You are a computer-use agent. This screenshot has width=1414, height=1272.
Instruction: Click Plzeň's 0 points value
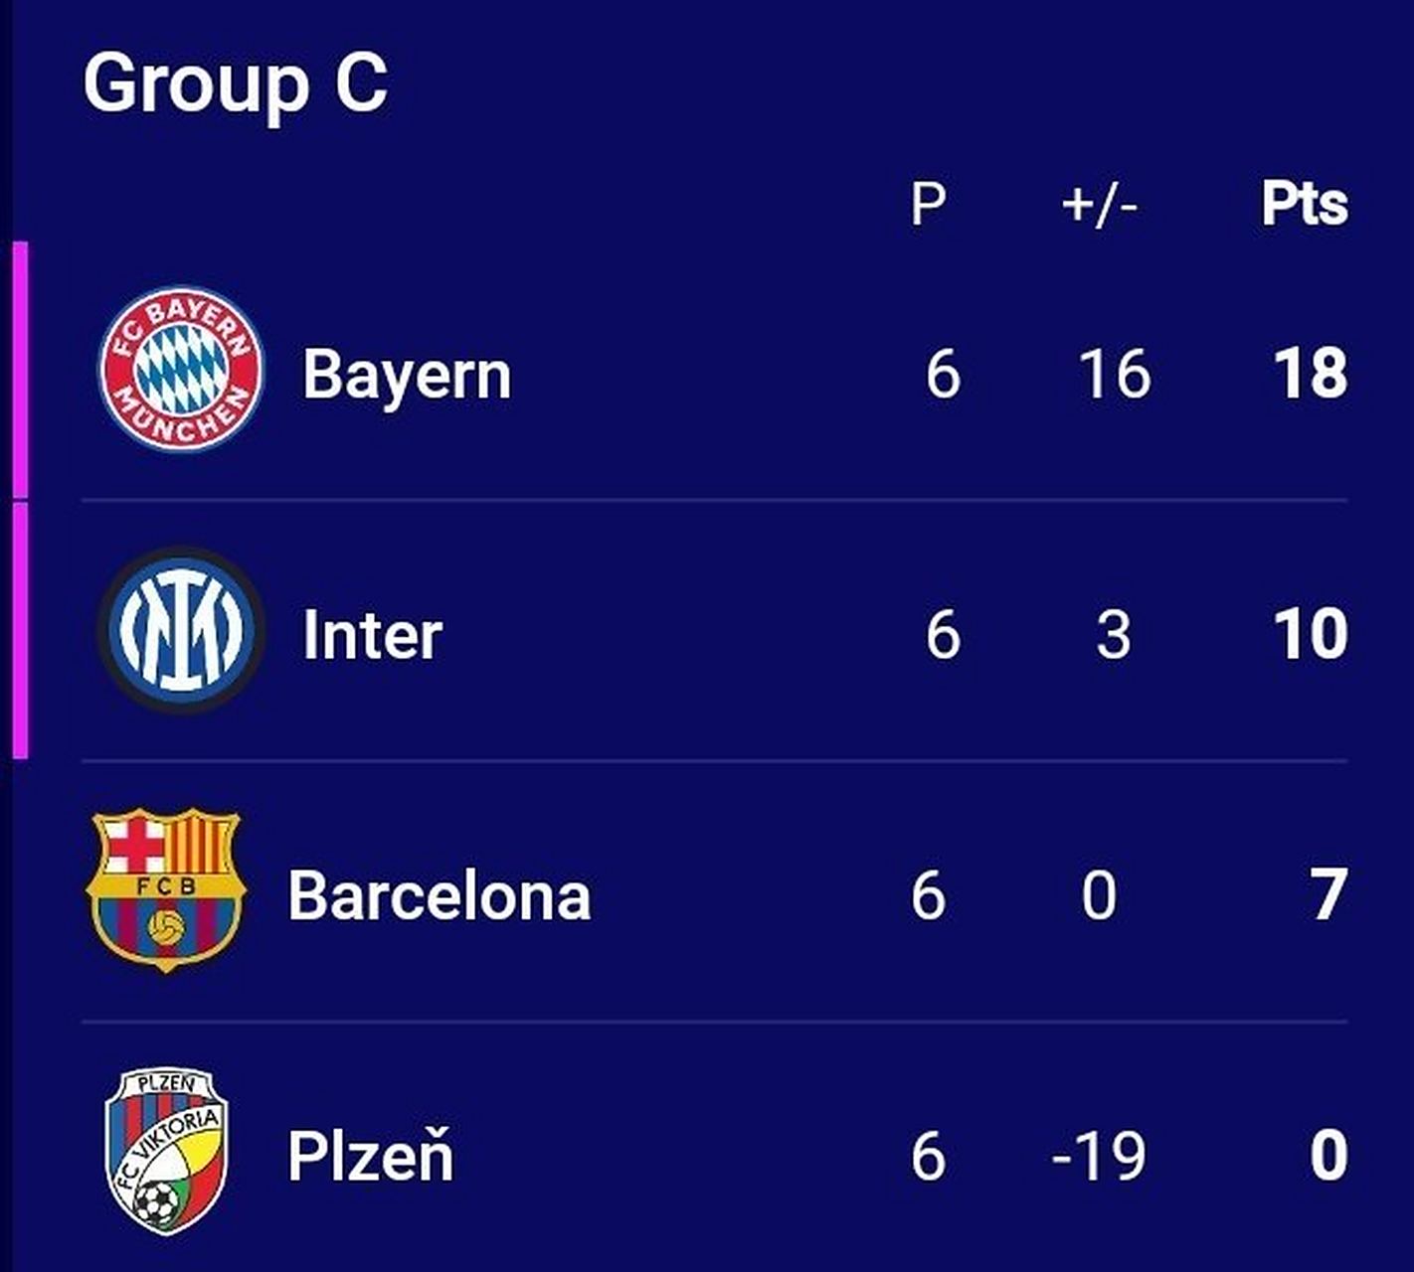click(1328, 1156)
